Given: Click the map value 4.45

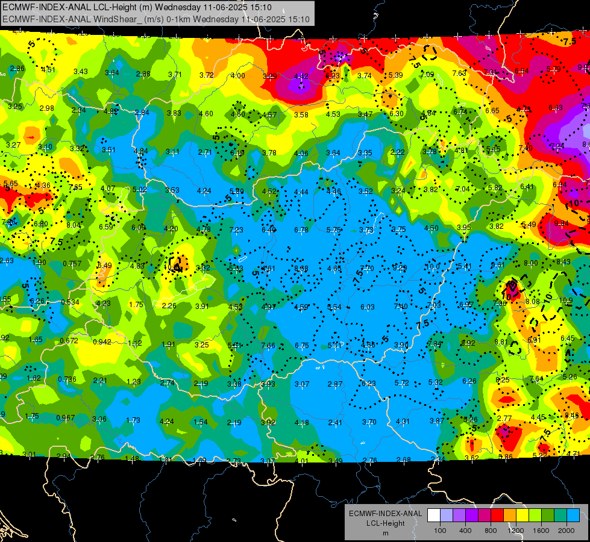Looking at the screenshot, I should point(538,417).
